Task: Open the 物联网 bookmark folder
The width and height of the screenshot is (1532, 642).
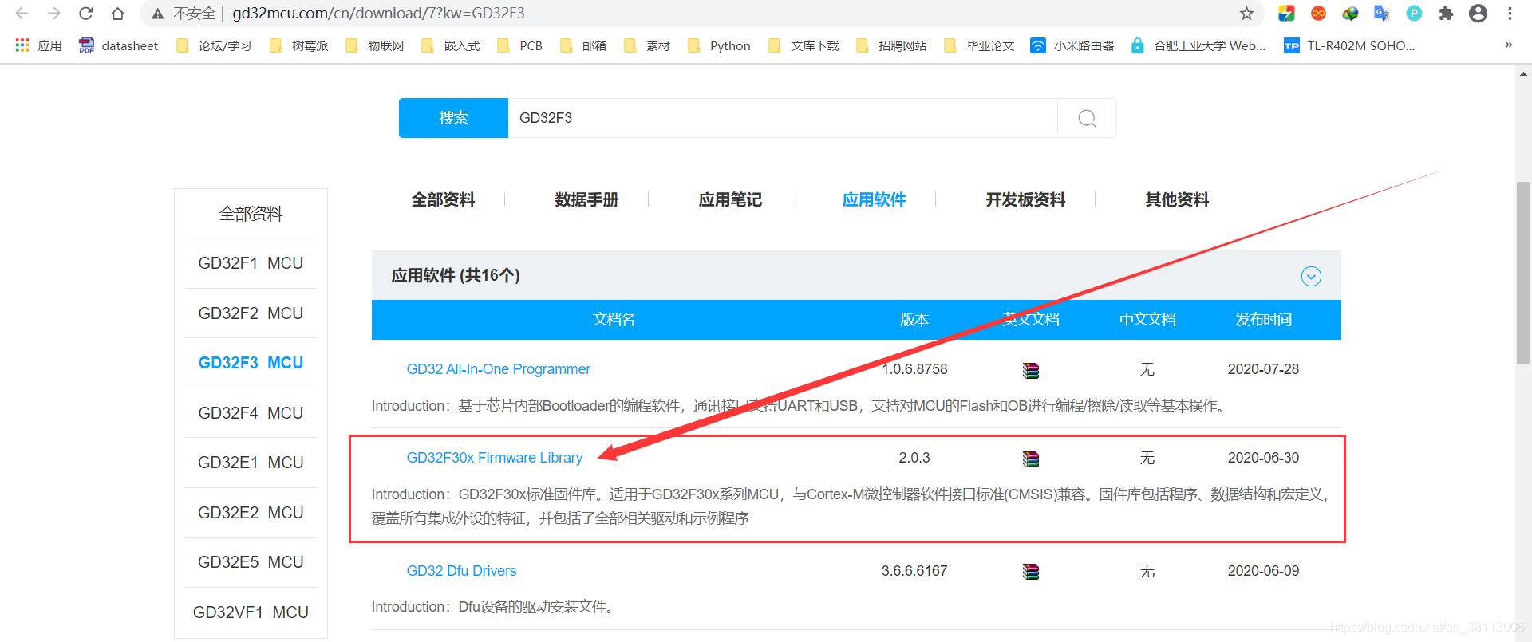Action: point(375,45)
